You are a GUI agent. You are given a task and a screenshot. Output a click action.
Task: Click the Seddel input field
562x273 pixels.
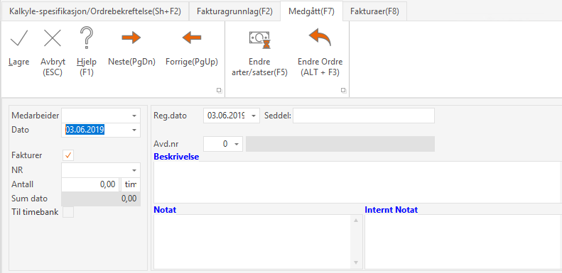pos(364,116)
